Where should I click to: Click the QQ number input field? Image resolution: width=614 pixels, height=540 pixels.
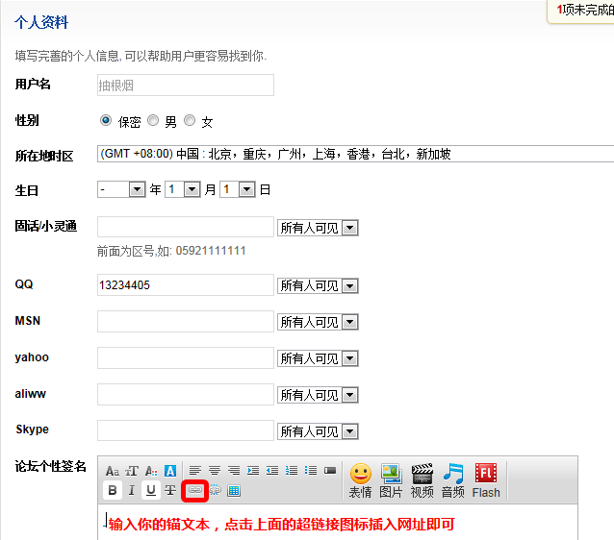186,284
